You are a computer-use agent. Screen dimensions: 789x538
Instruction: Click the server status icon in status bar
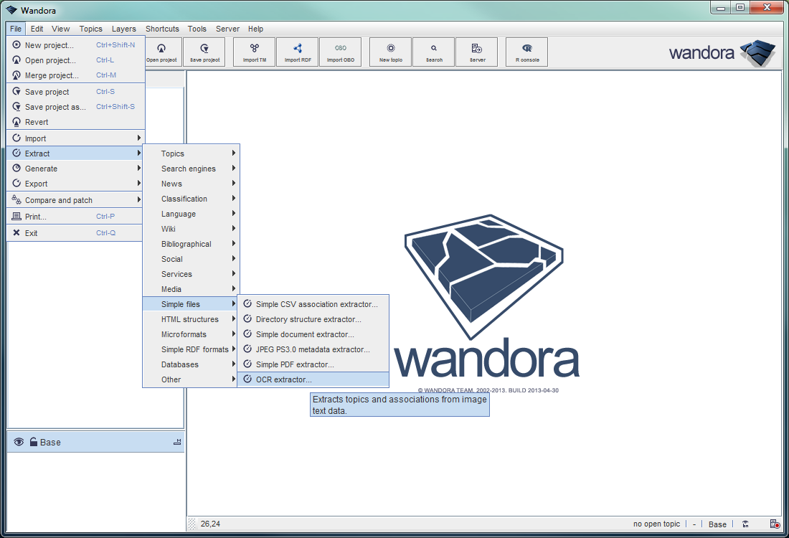point(775,524)
